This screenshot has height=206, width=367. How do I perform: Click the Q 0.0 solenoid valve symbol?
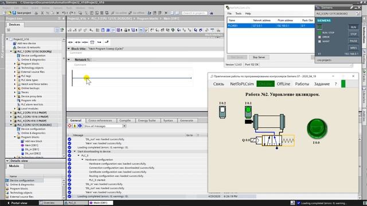pyautogui.click(x=272, y=140)
